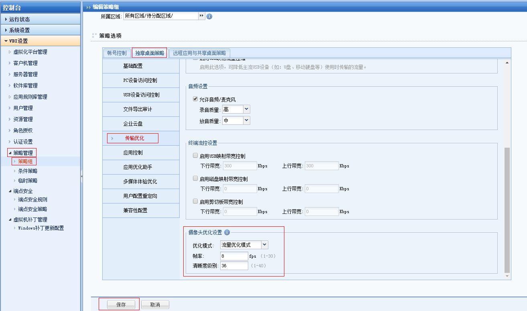Click the 所属区域 text field

[x=160, y=16]
